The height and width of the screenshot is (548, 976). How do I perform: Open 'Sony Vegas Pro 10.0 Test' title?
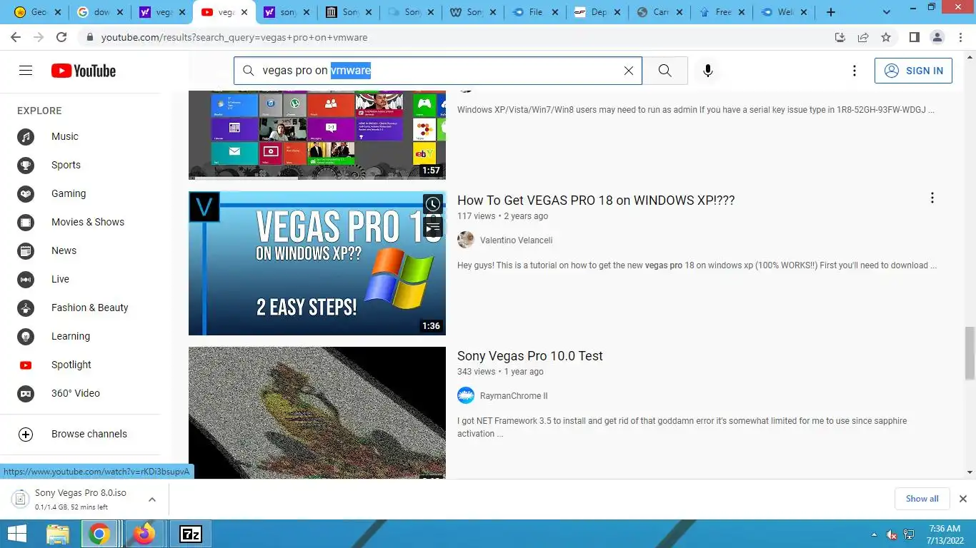coord(530,356)
